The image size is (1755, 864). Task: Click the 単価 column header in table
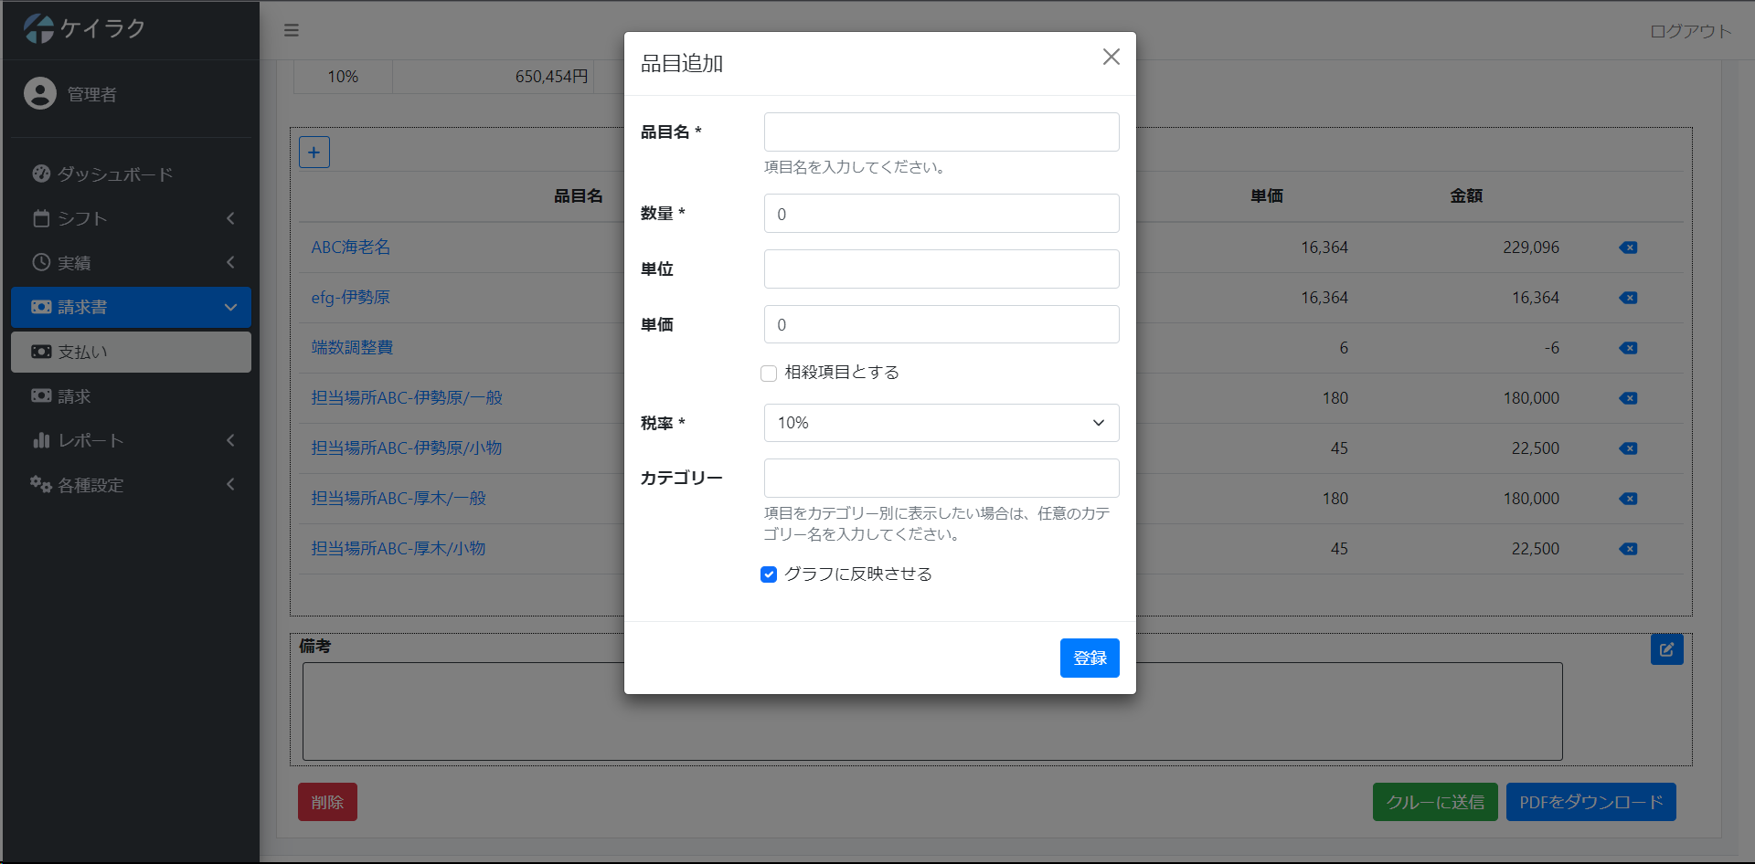[x=1267, y=196]
